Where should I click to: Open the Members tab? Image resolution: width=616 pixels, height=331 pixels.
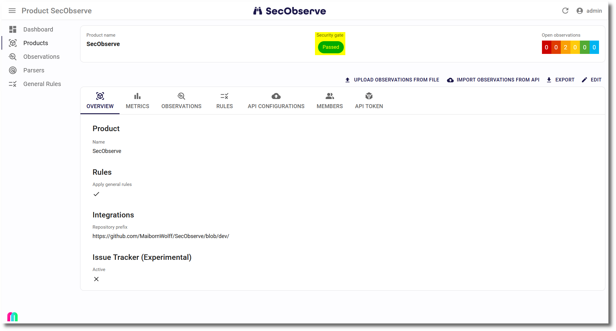[x=330, y=101]
